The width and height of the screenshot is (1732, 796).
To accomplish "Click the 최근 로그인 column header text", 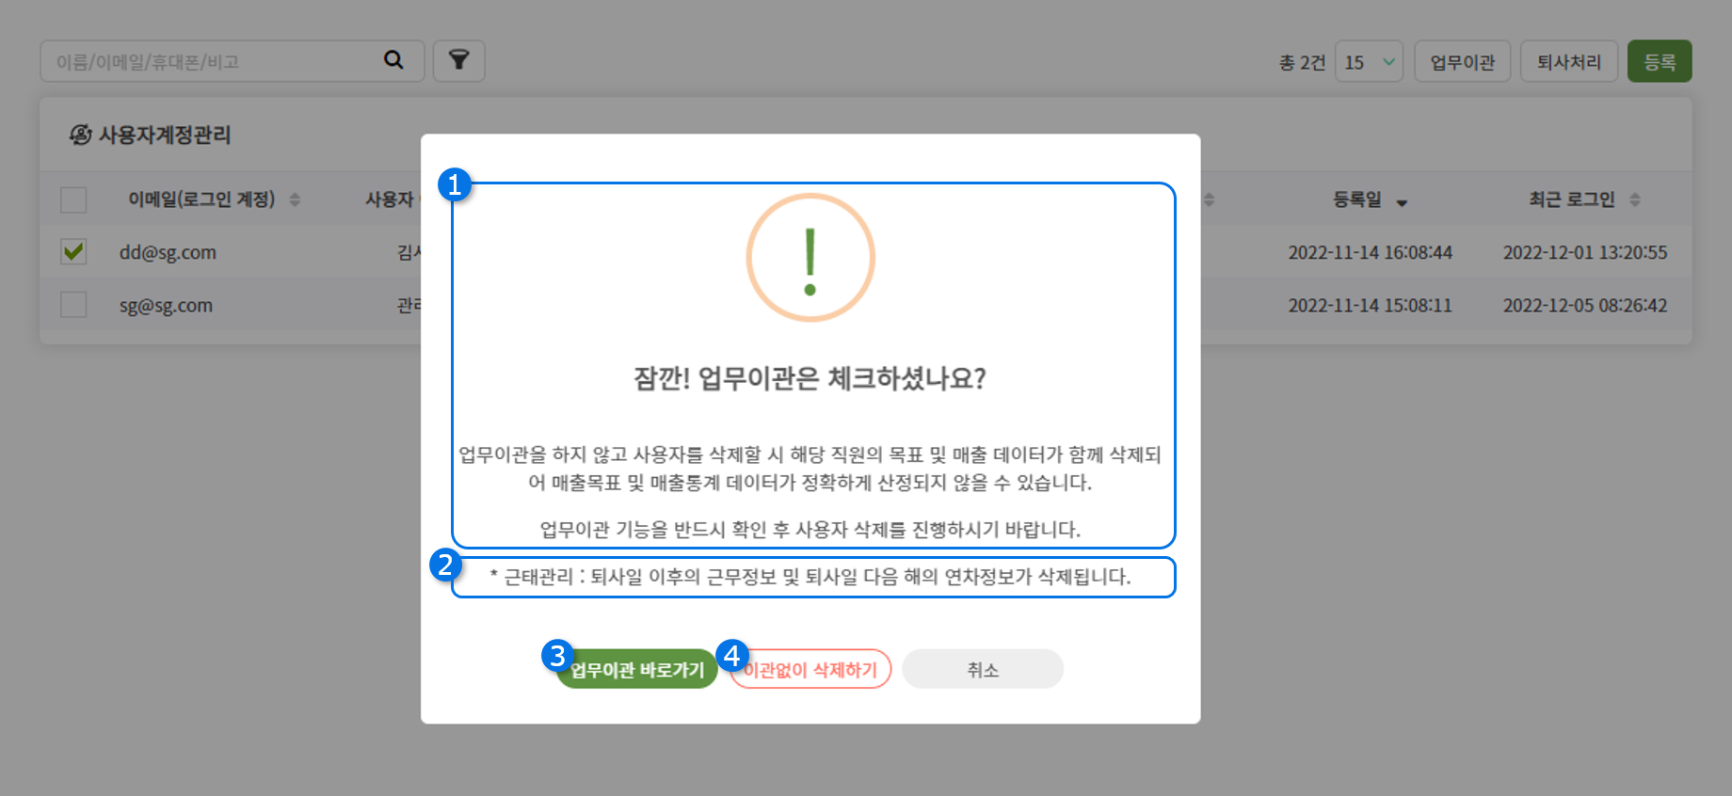I will (1571, 199).
